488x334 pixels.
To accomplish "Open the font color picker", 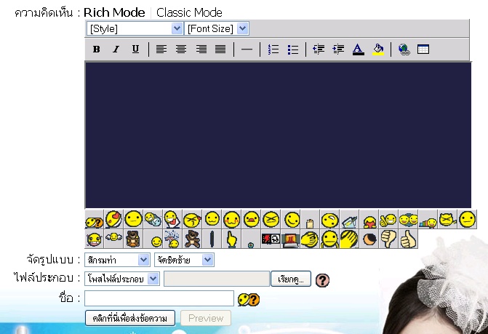I will [x=359, y=49].
